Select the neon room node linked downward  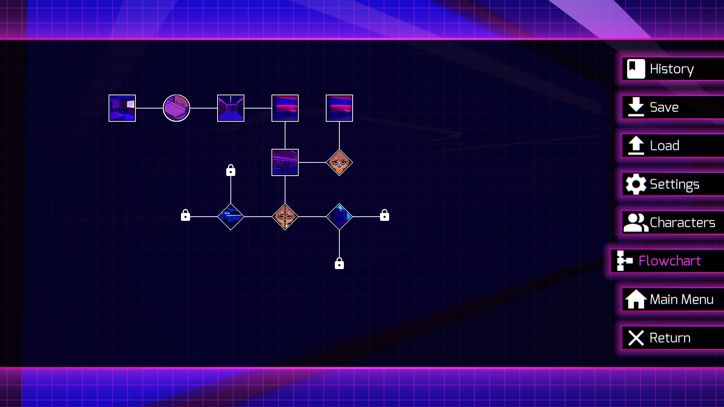pyautogui.click(x=285, y=108)
